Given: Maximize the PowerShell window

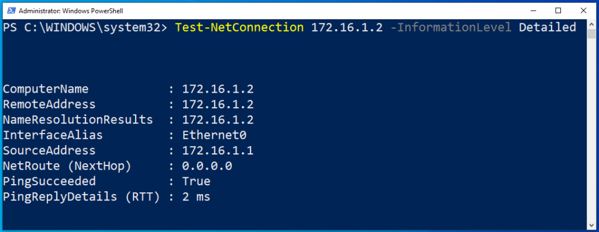Looking at the screenshot, I should click(x=558, y=10).
